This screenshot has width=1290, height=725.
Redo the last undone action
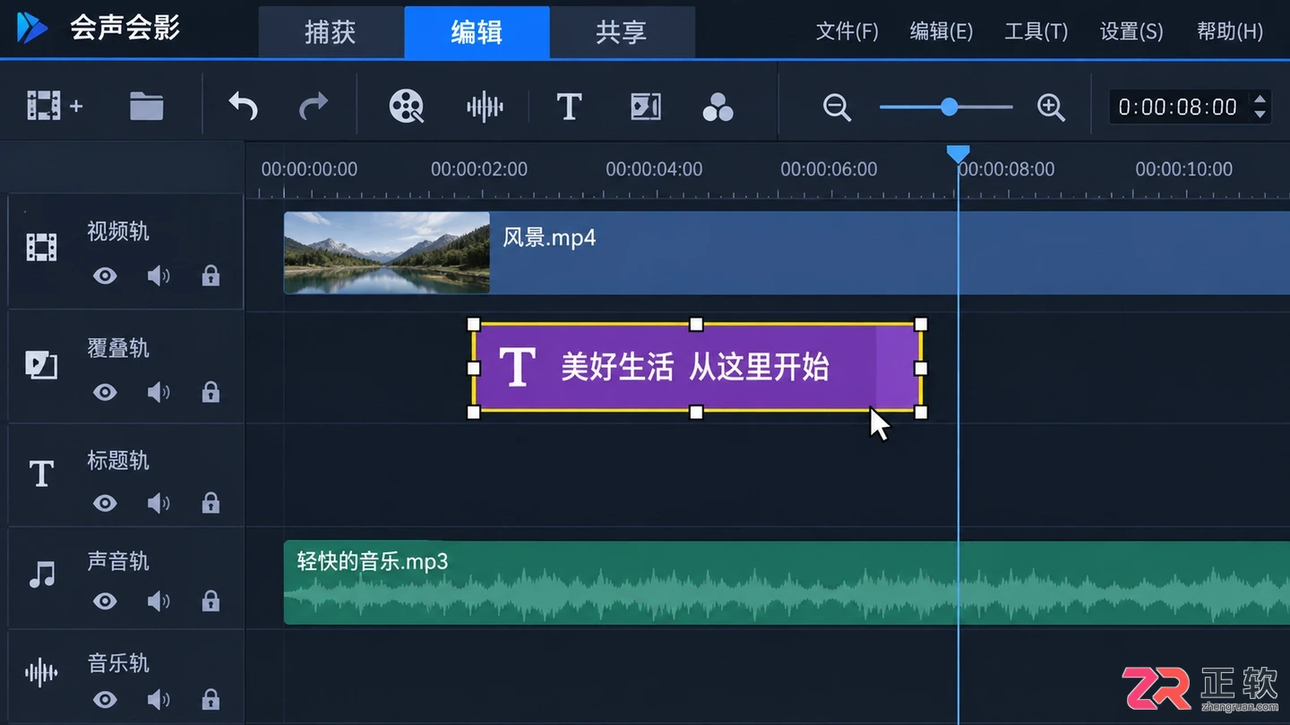click(314, 107)
